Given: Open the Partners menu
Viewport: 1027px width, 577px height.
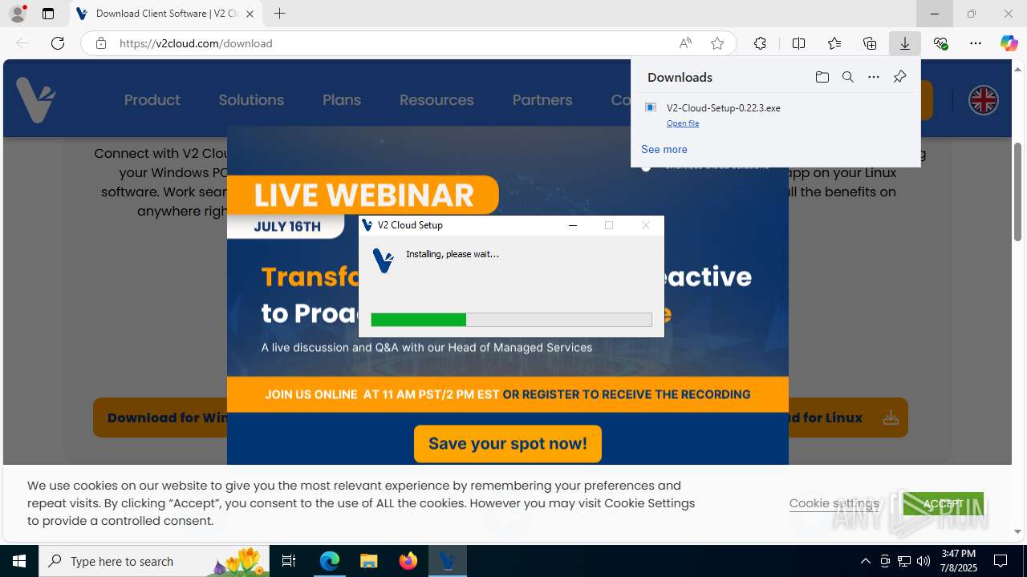Looking at the screenshot, I should 542,100.
